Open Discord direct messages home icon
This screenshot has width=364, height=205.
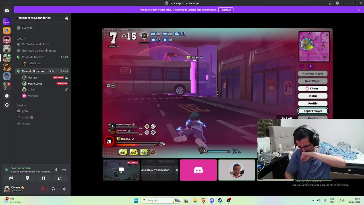tap(7, 11)
